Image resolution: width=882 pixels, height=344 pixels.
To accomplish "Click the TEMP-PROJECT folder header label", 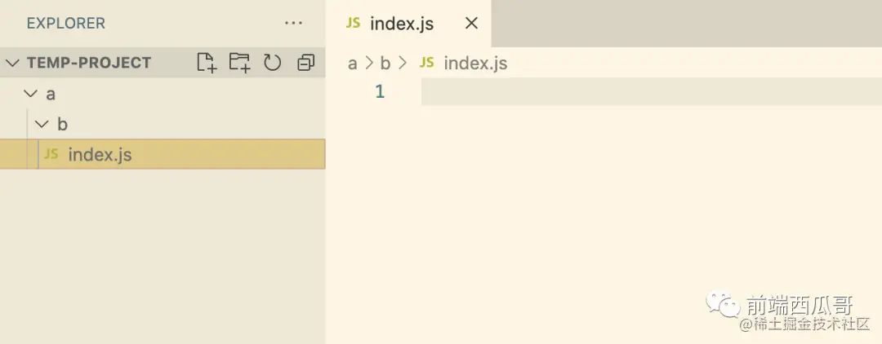I will coord(89,63).
